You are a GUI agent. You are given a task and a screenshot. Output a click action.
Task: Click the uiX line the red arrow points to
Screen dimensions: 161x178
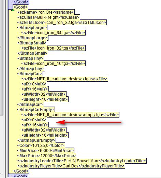(34, 120)
